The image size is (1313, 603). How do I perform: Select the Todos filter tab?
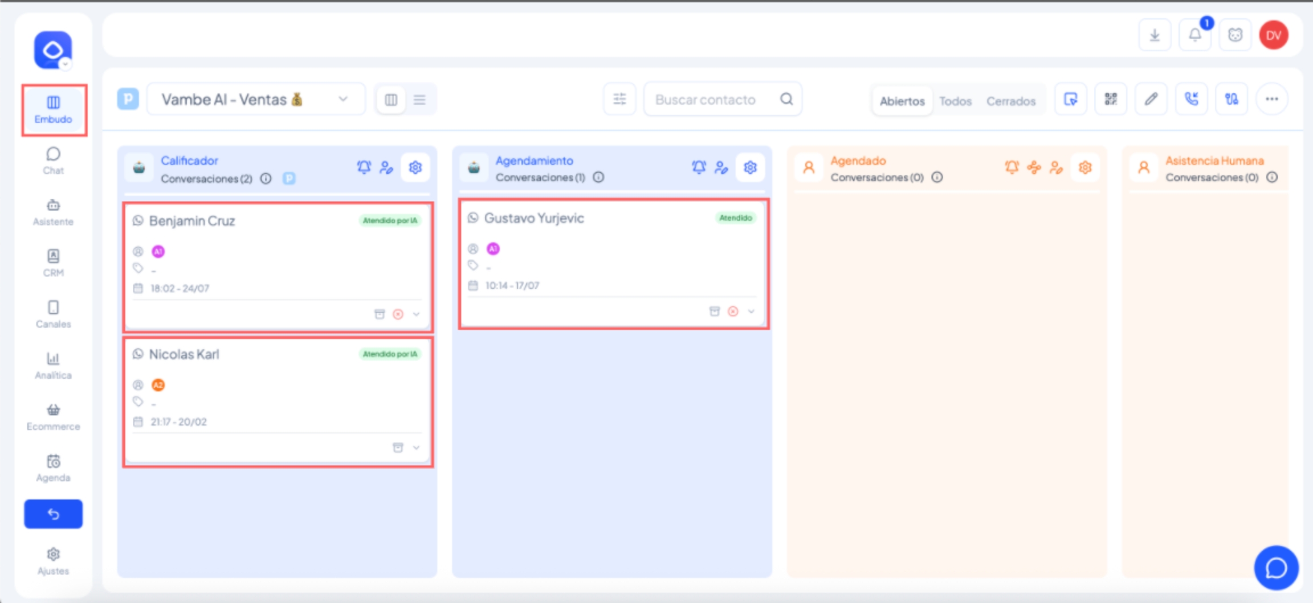(955, 101)
